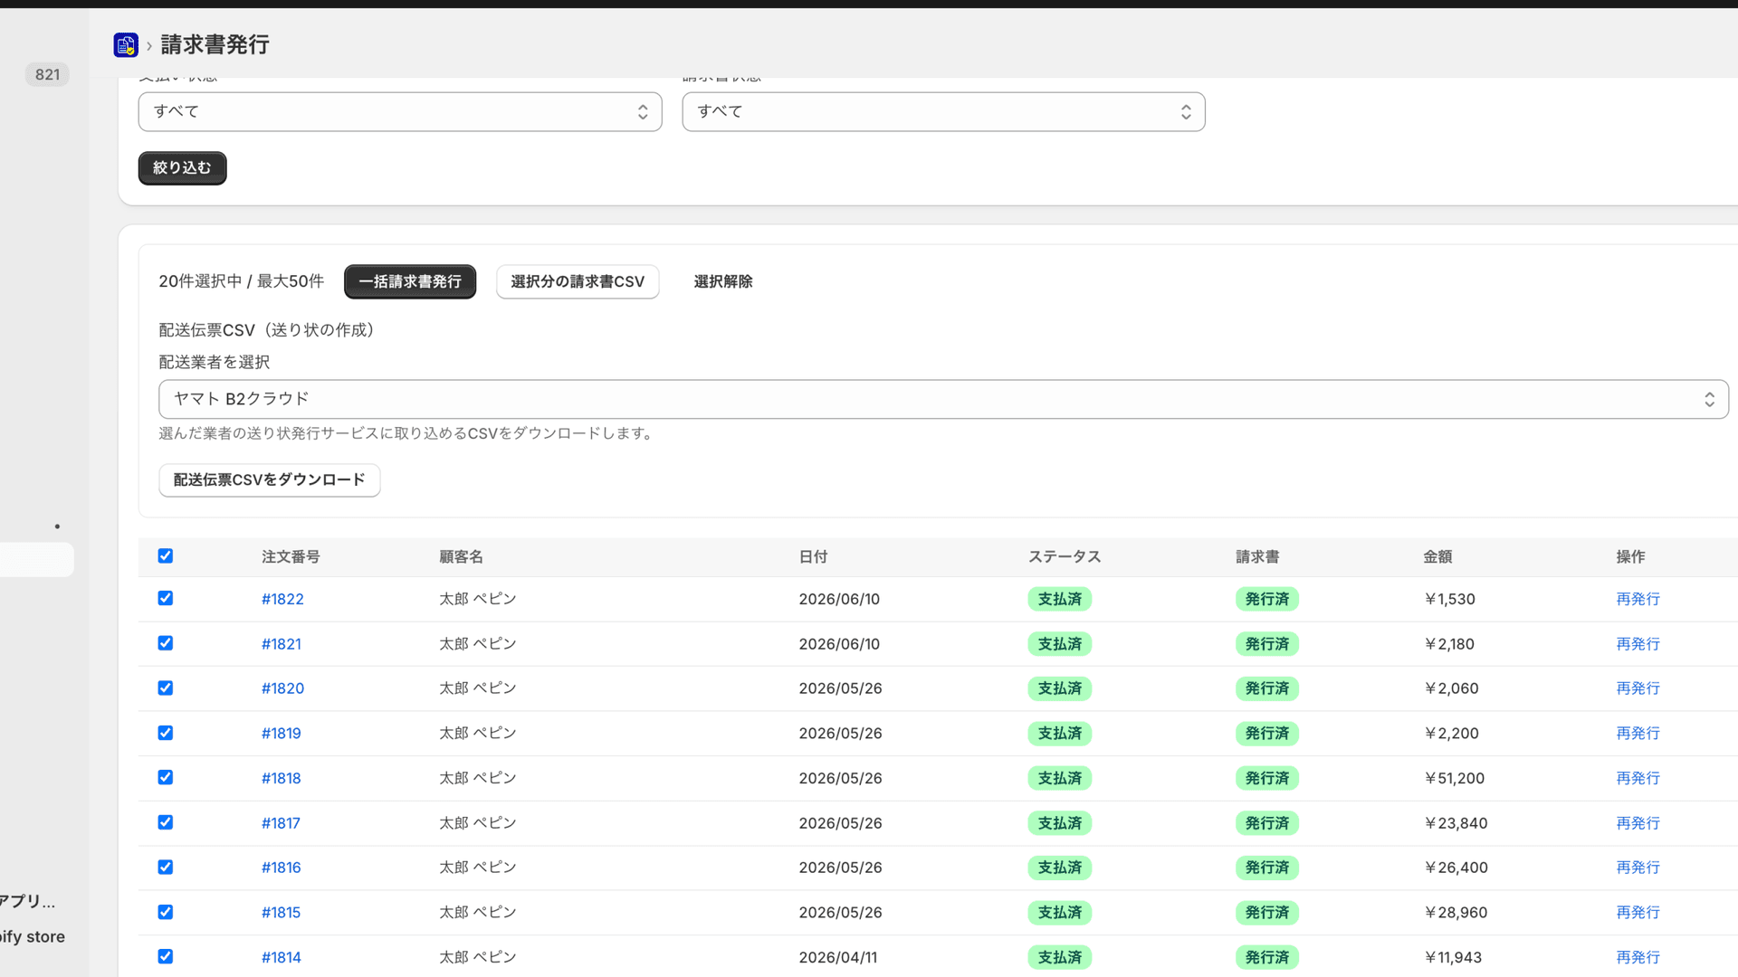Screen dimensions: 1738x977
Task: Uncheck the checkbox for order #1822
Action: point(166,598)
